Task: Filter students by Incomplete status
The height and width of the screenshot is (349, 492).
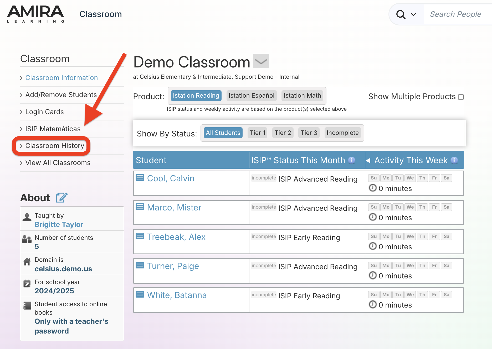Action: 343,133
